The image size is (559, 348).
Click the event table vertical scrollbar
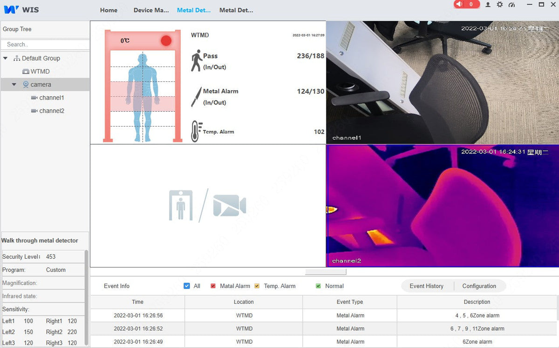557,308
